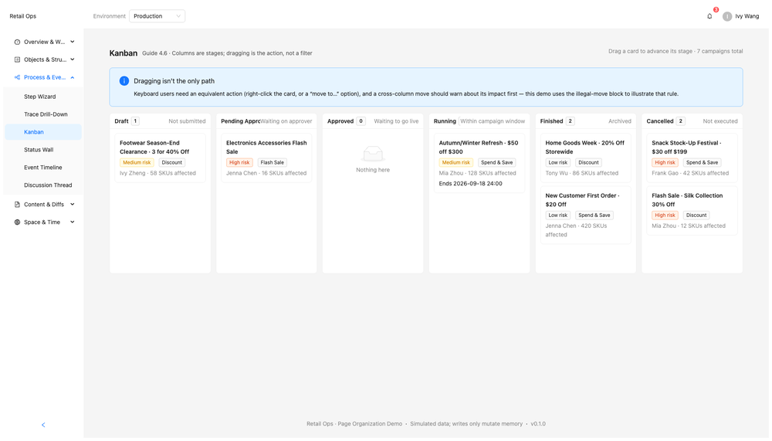Click Spend & Save tag on Autumn/Winter card
The height and width of the screenshot is (441, 772).
click(x=496, y=163)
